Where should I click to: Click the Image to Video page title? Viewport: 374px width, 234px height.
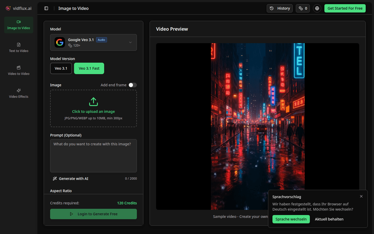[74, 8]
